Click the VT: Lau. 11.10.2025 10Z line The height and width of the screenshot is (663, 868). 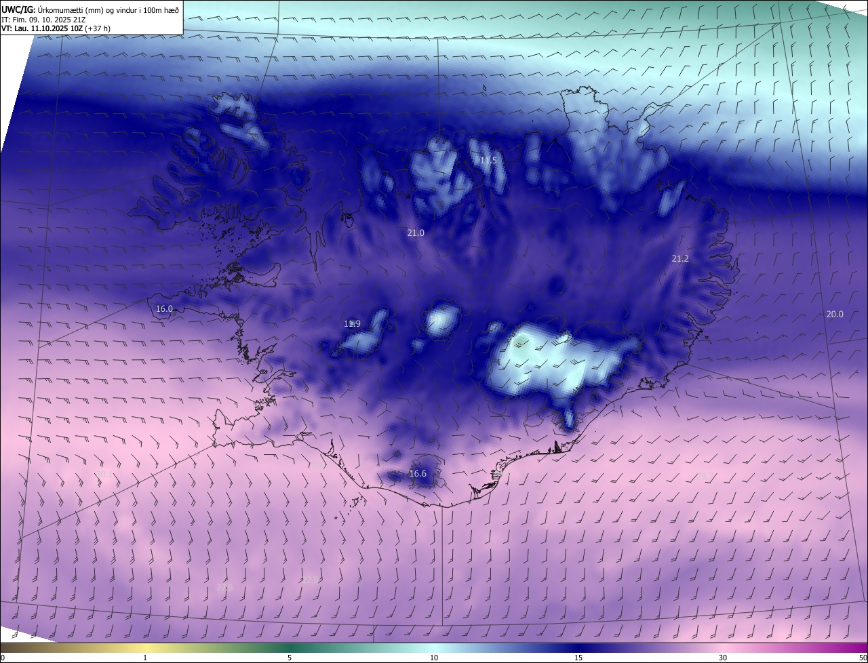56,28
